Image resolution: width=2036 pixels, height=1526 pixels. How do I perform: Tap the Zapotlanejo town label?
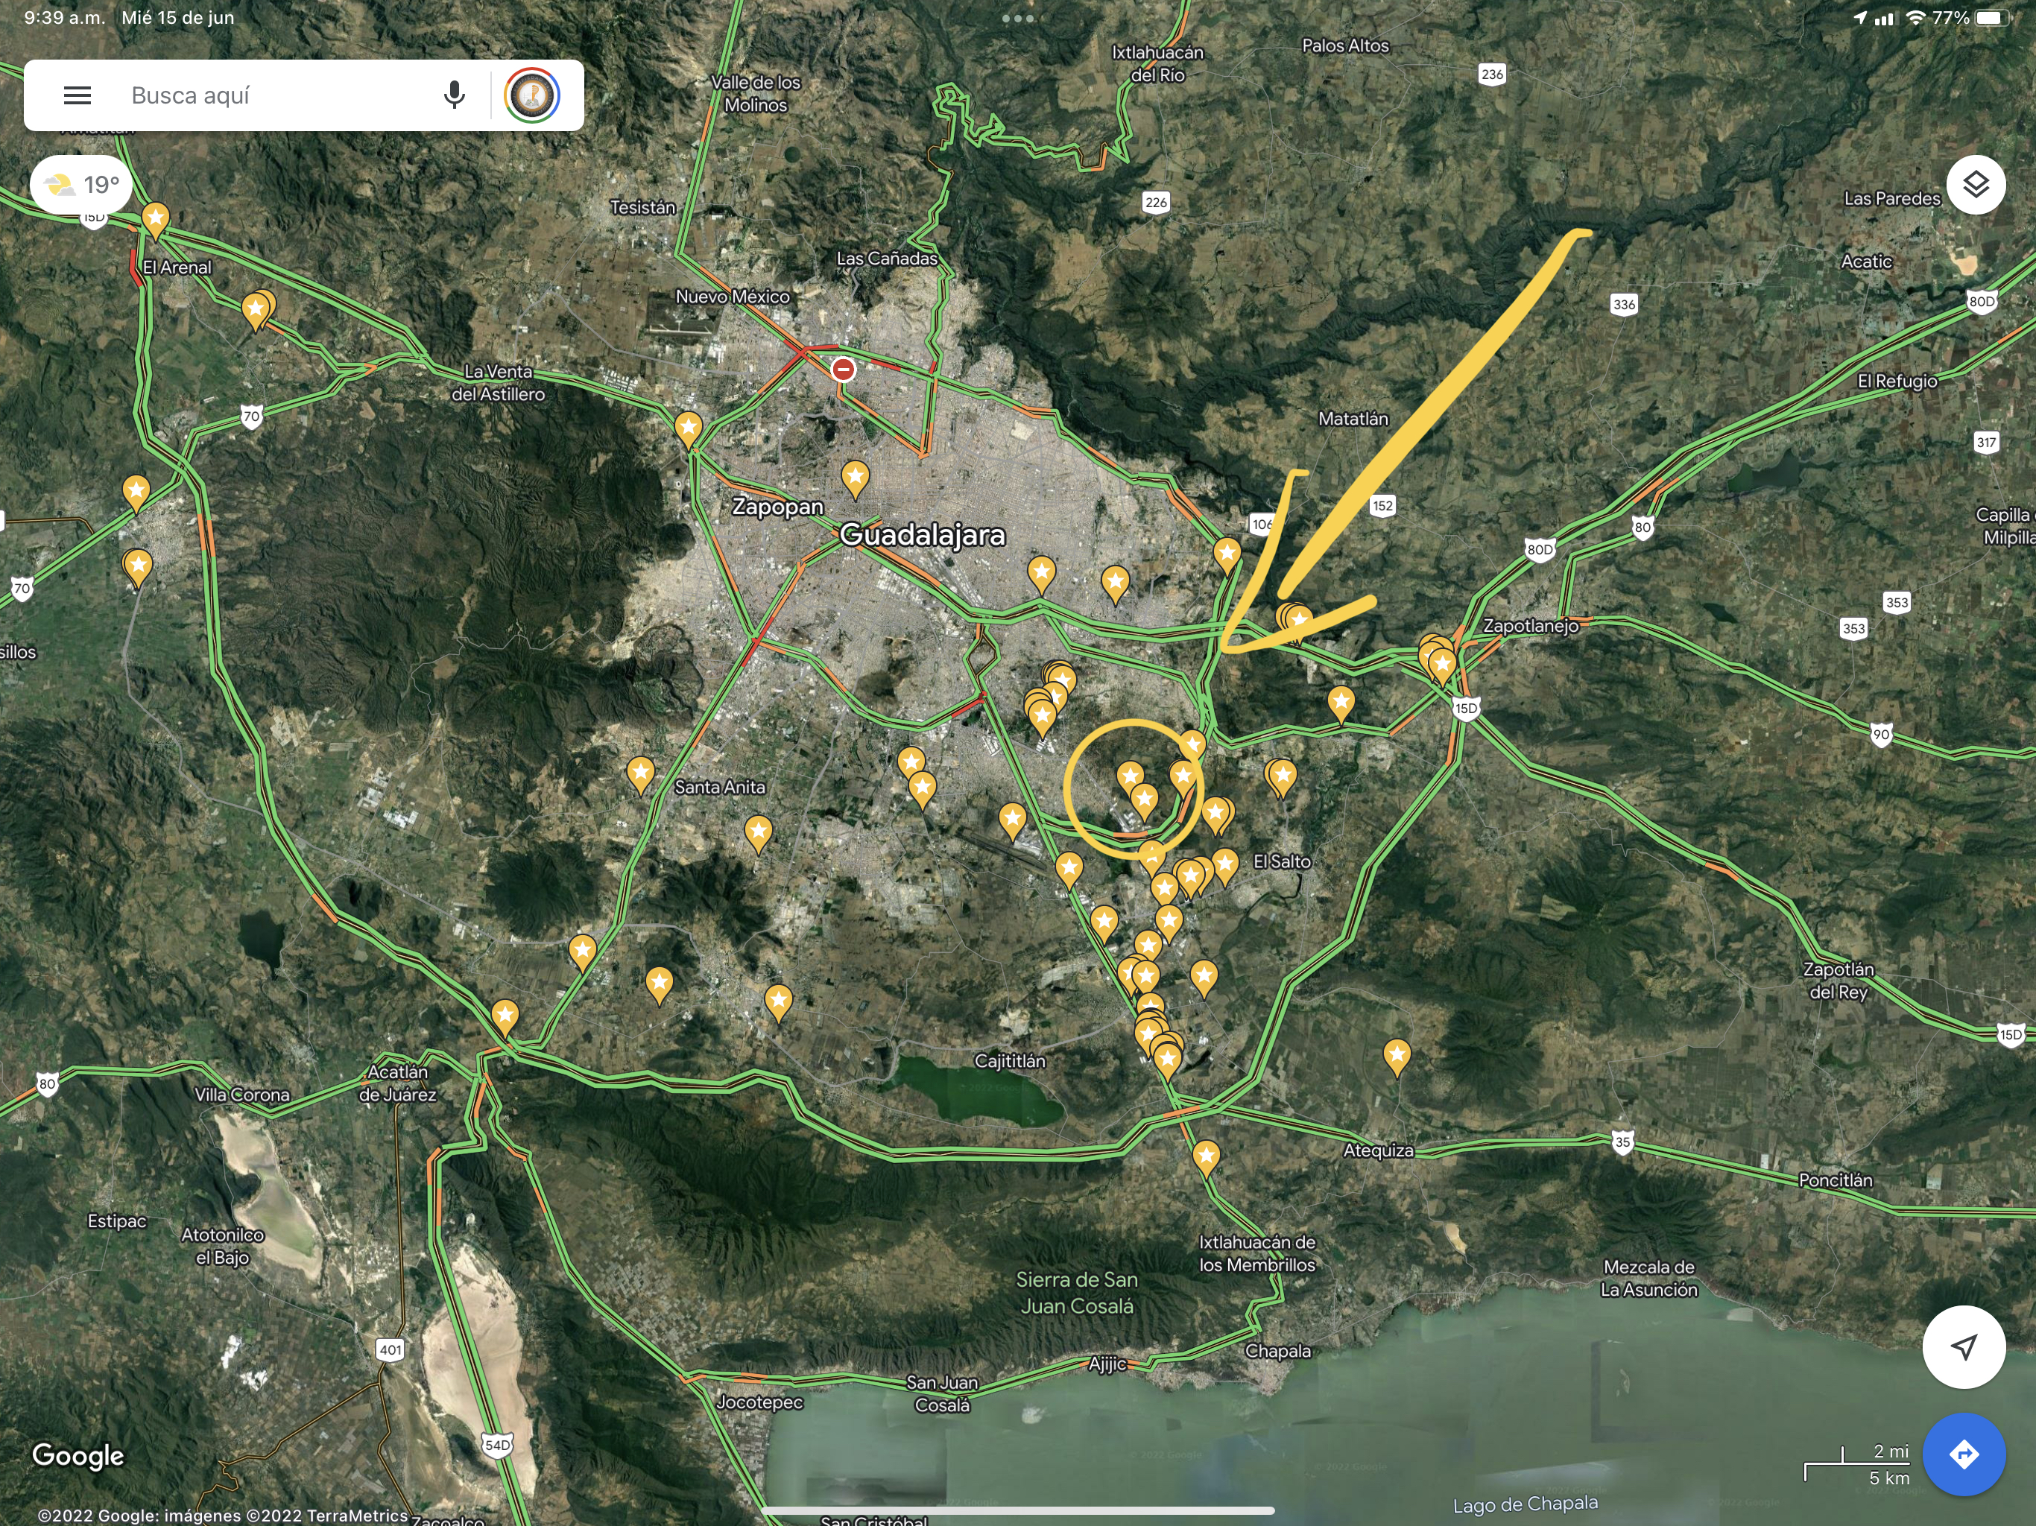coord(1531,626)
